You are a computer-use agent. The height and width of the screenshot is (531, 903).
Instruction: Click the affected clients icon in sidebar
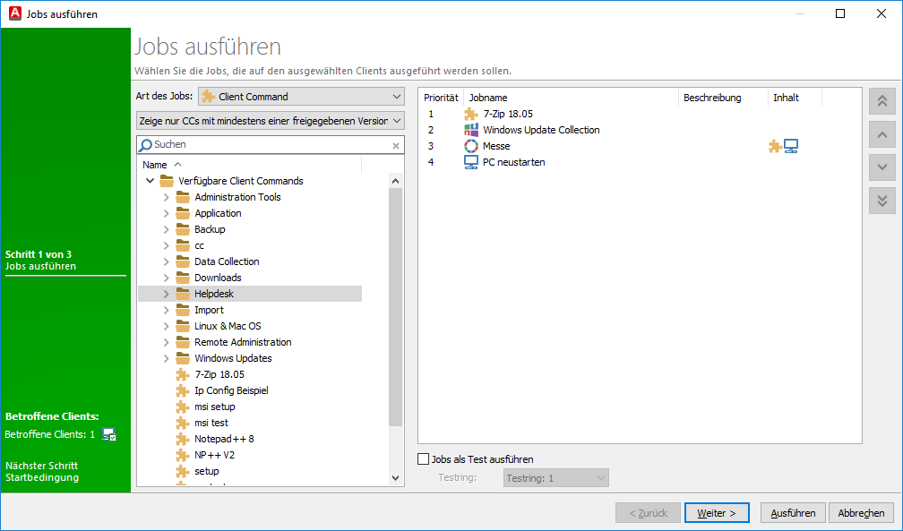coord(109,434)
